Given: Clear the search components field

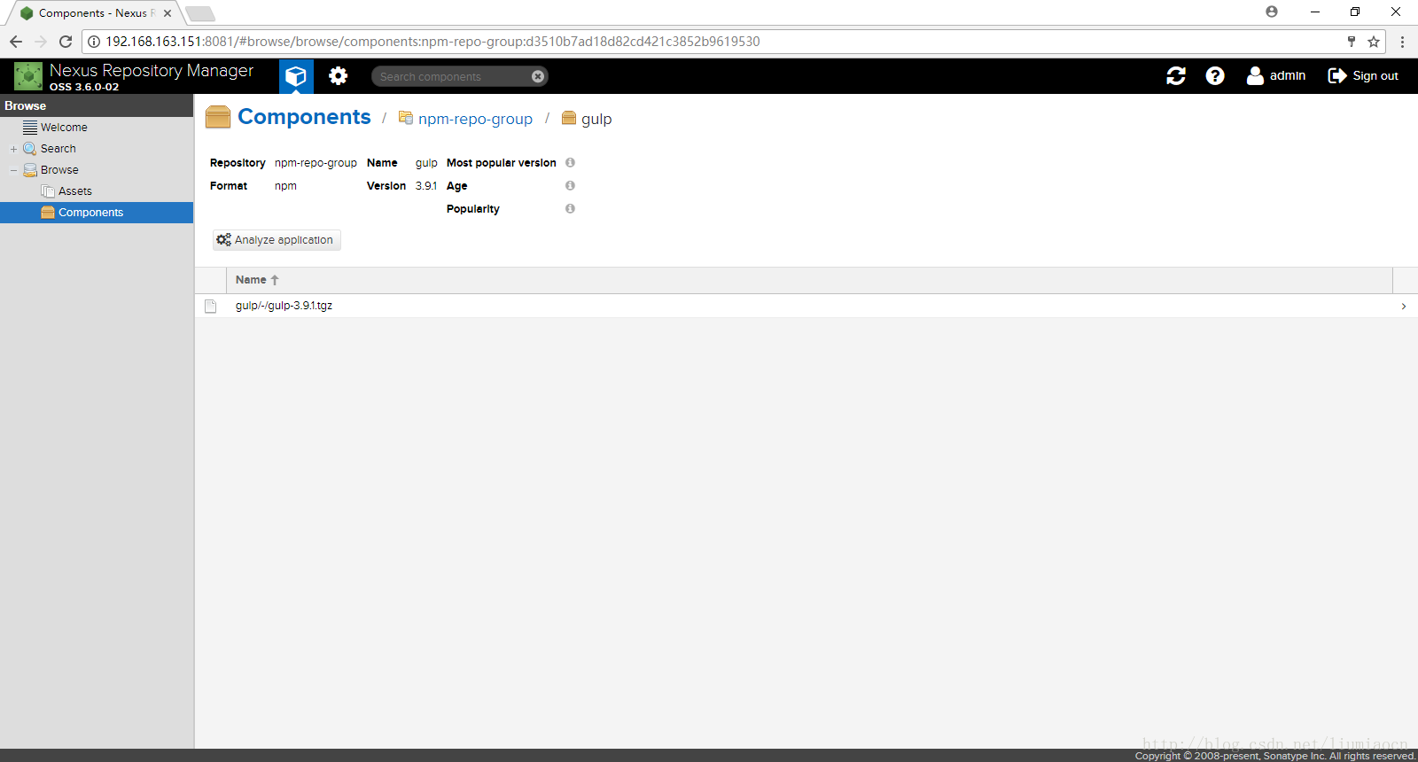Looking at the screenshot, I should pos(538,77).
